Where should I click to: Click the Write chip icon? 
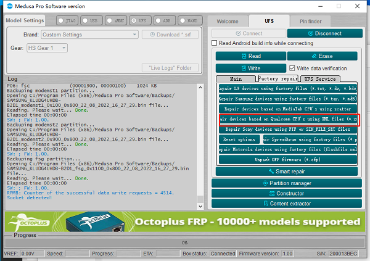pos(244,68)
